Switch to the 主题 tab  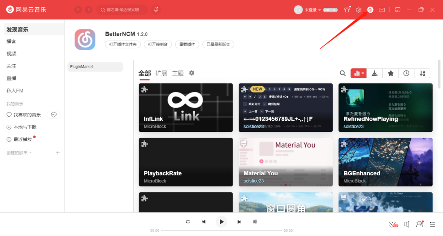tap(178, 73)
